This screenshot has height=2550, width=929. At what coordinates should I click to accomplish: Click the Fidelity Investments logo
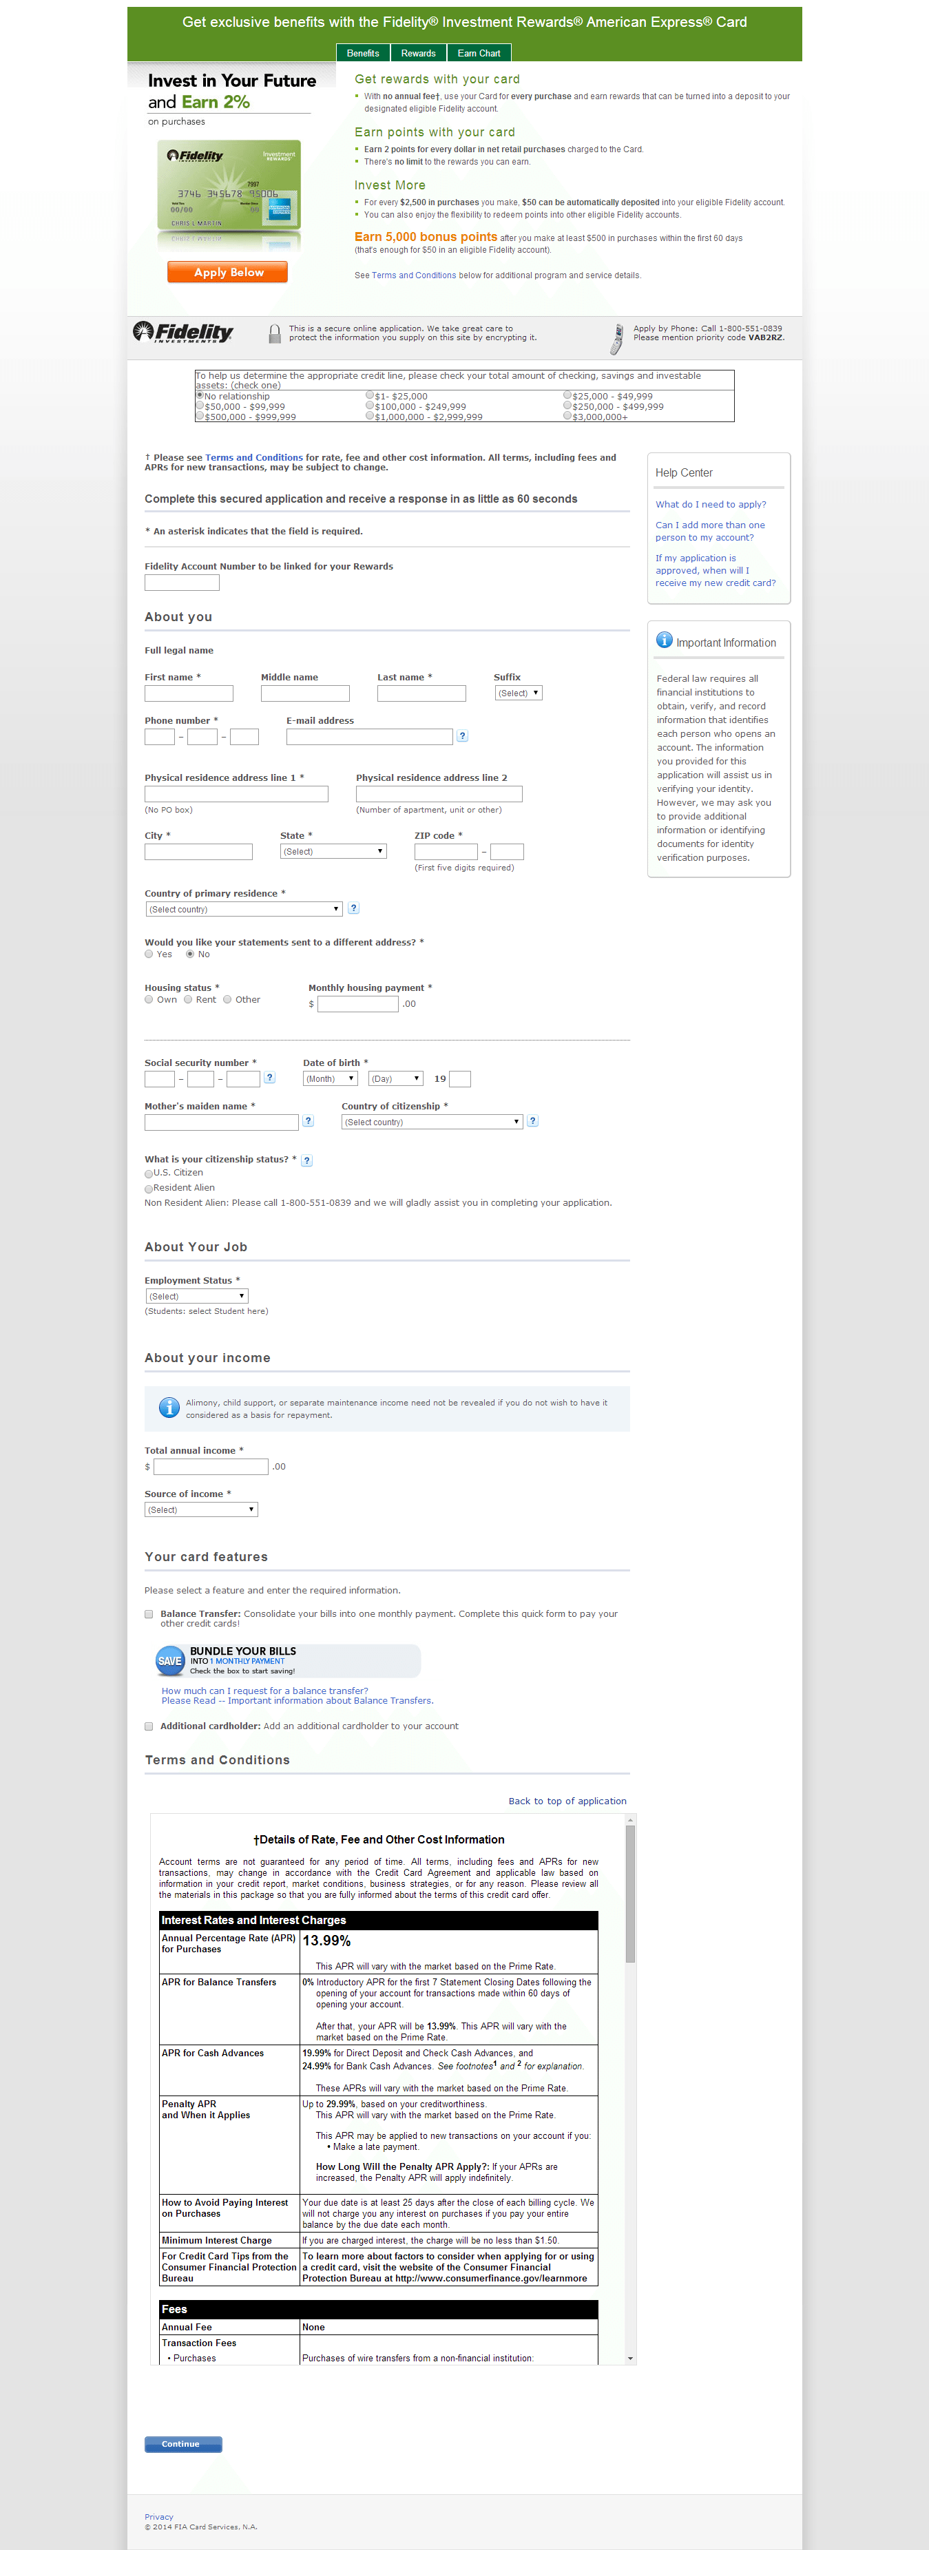tap(183, 333)
